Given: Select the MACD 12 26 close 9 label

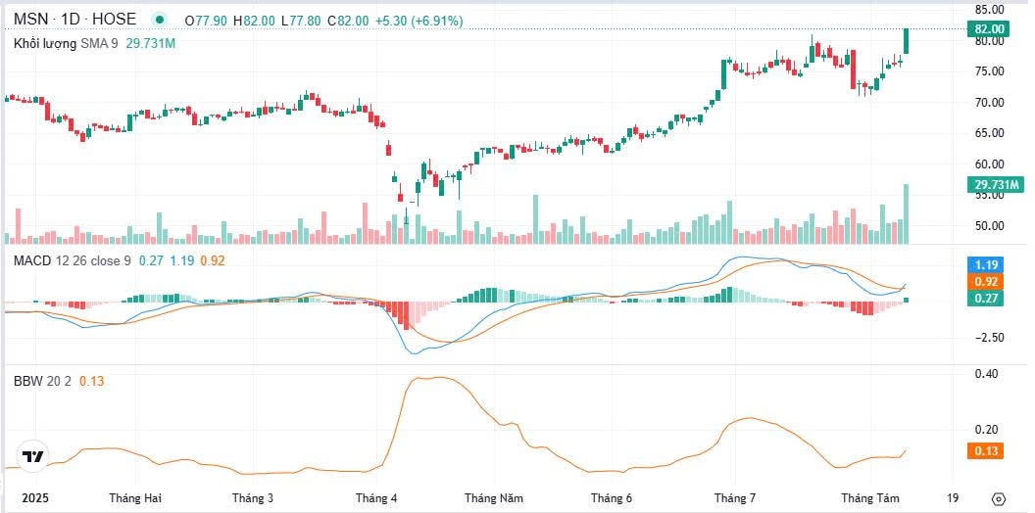Looking at the screenshot, I should (72, 261).
